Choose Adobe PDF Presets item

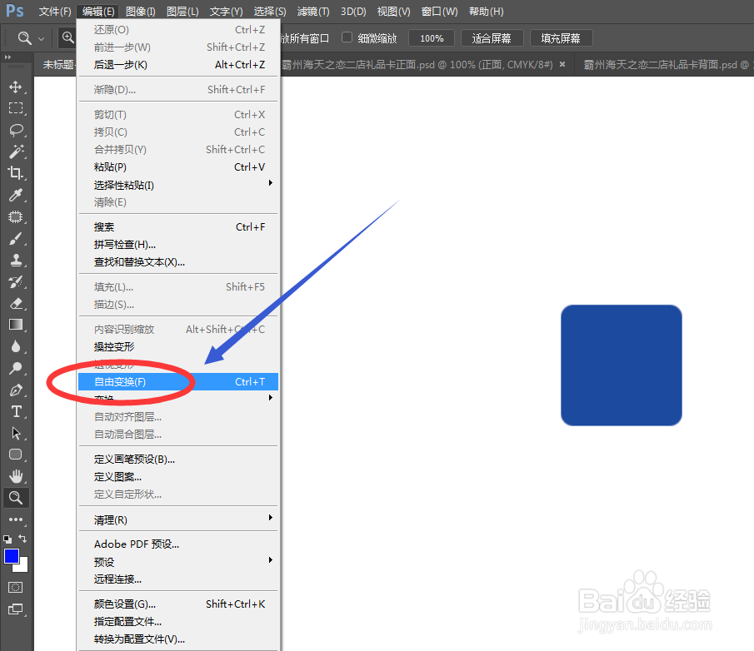178,544
